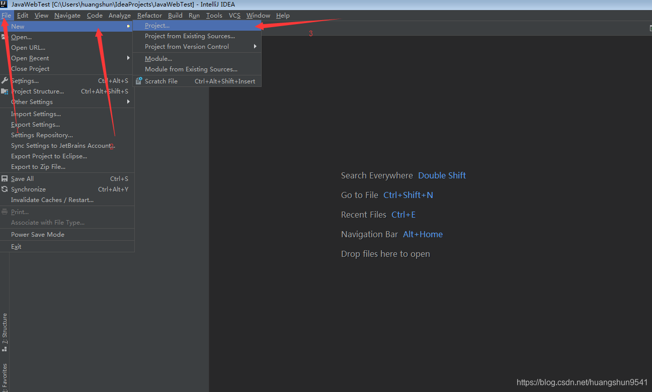Open the Tools menu
Screen dimensions: 652x392
pos(214,16)
